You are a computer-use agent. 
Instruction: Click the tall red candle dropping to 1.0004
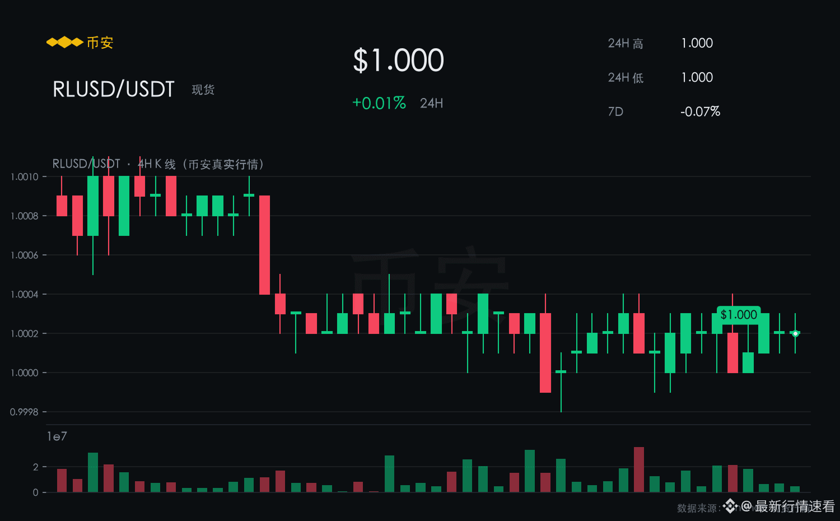coord(265,245)
